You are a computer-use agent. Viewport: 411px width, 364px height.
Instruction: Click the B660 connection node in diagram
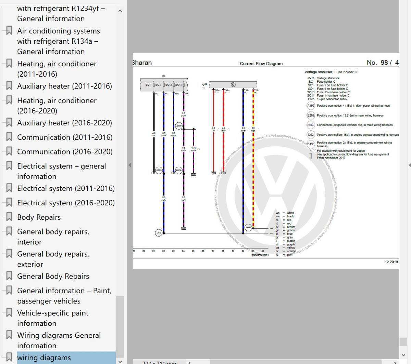pos(248,227)
